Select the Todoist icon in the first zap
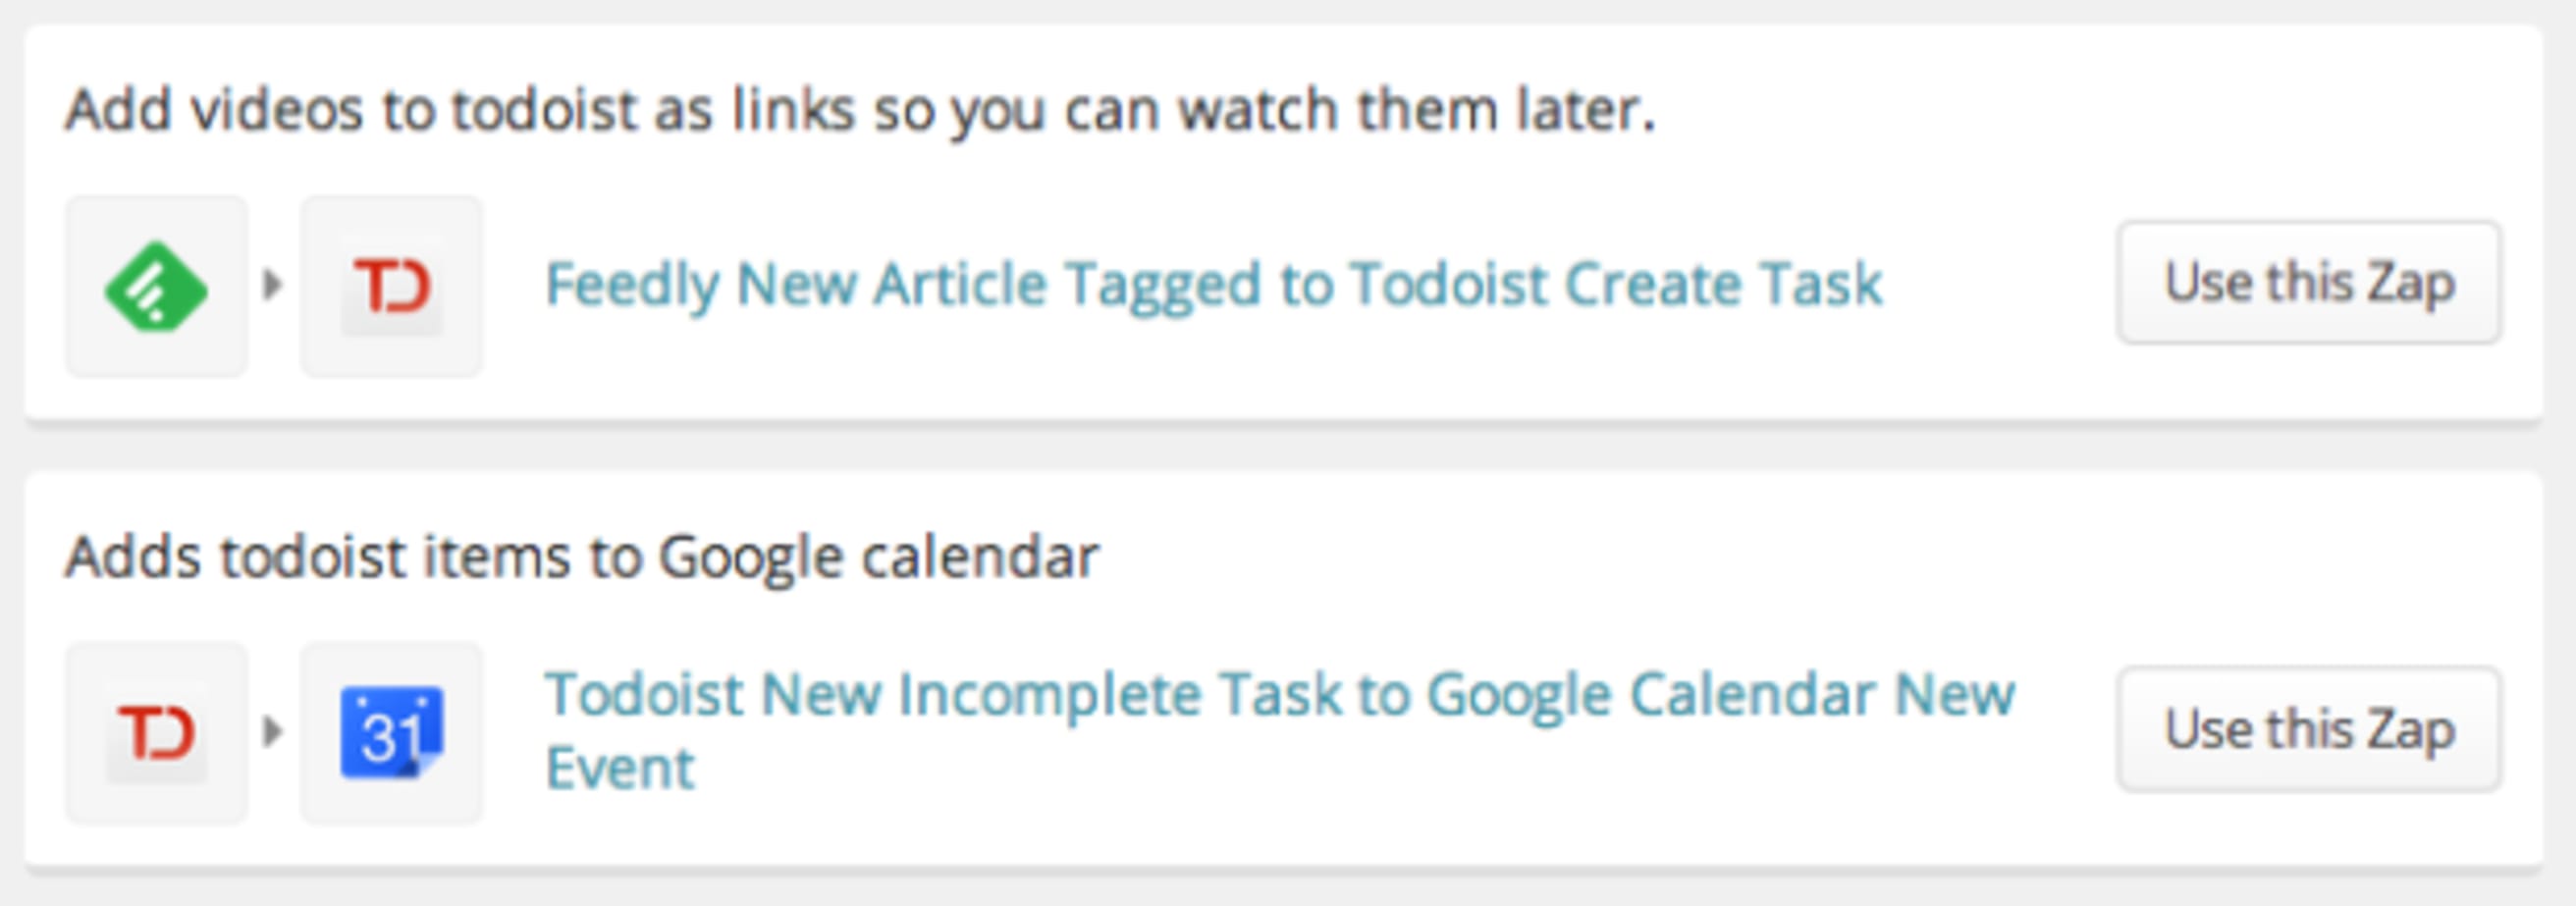Viewport: 2576px width, 906px height. point(392,287)
